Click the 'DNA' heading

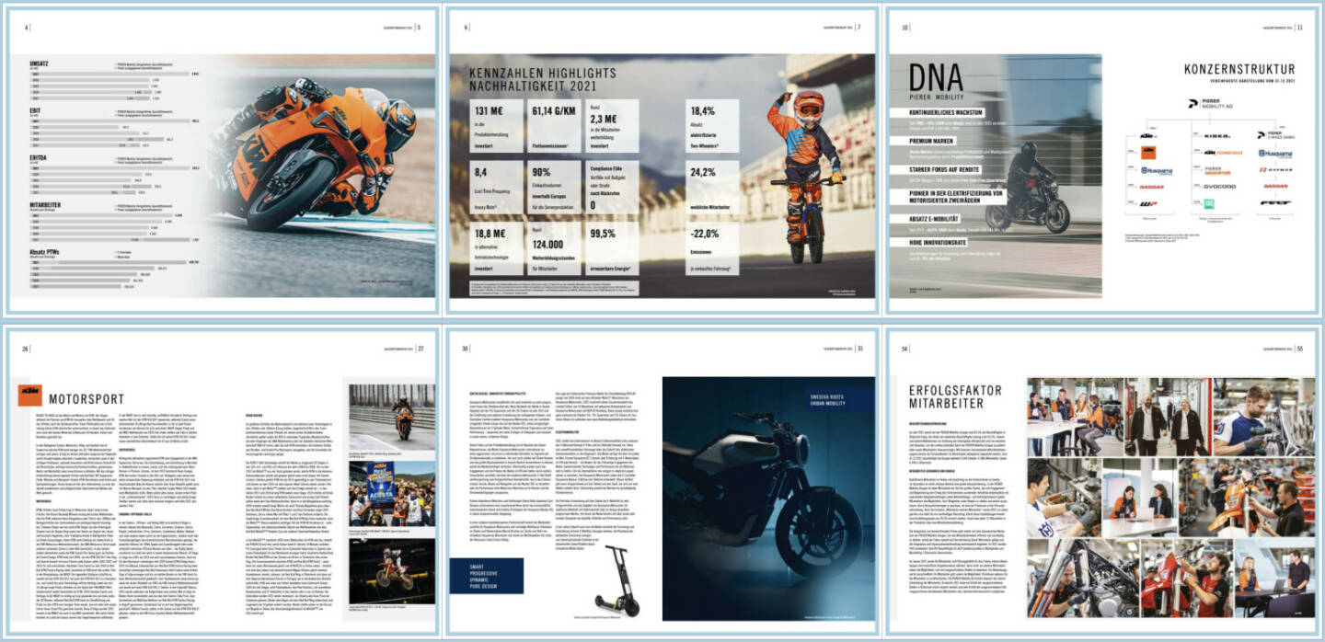click(935, 77)
